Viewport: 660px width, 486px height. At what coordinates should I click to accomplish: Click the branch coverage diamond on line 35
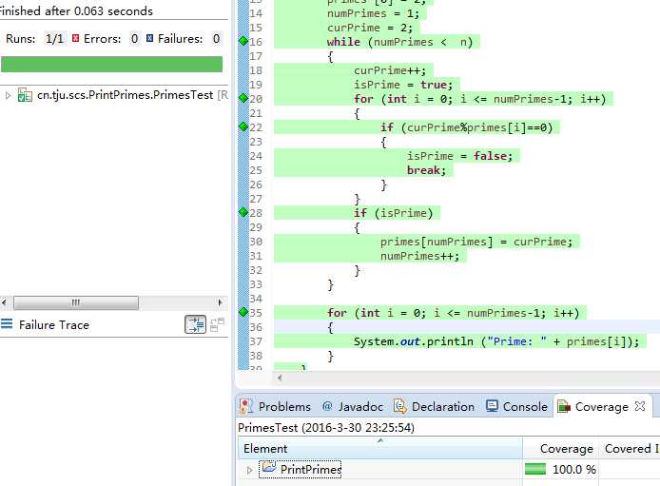coord(243,312)
